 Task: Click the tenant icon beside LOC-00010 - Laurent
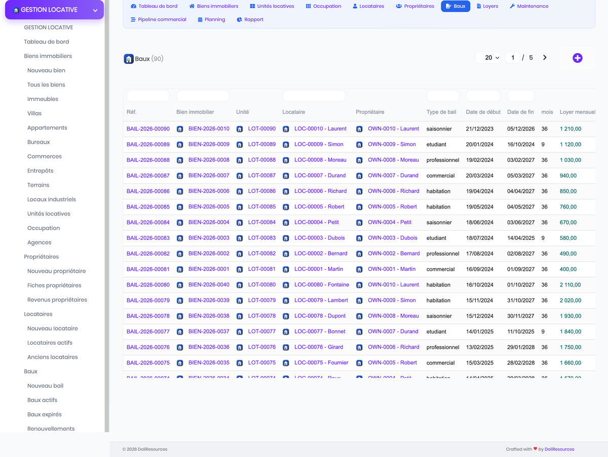[286, 129]
